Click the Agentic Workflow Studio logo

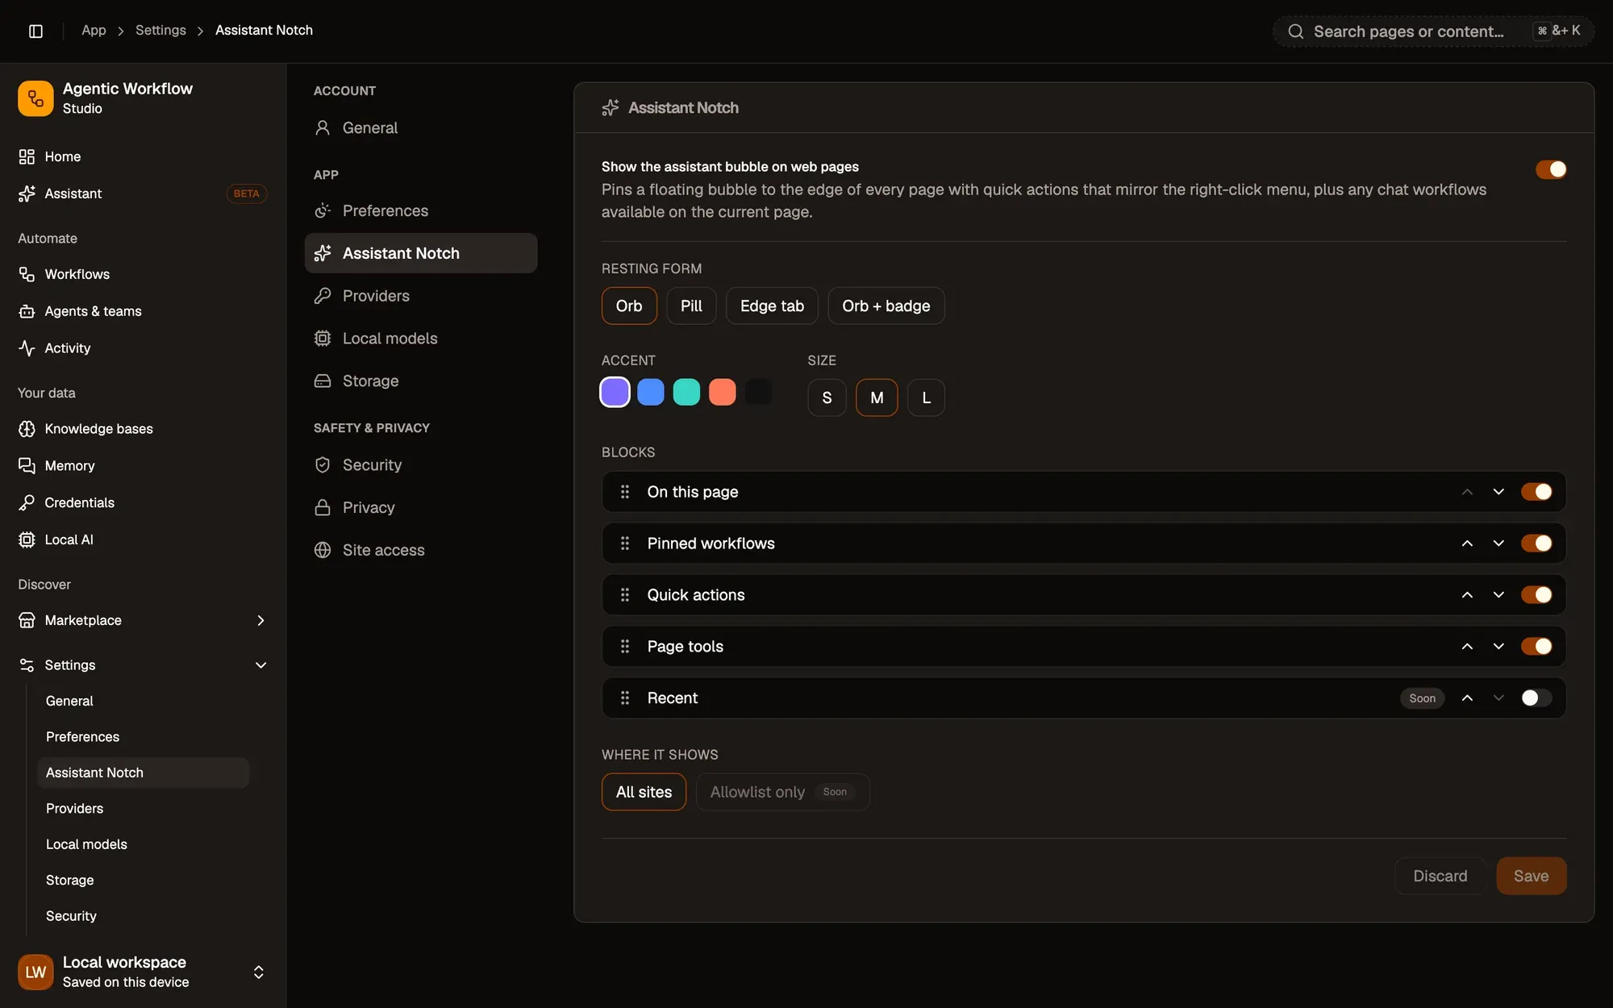(x=35, y=98)
